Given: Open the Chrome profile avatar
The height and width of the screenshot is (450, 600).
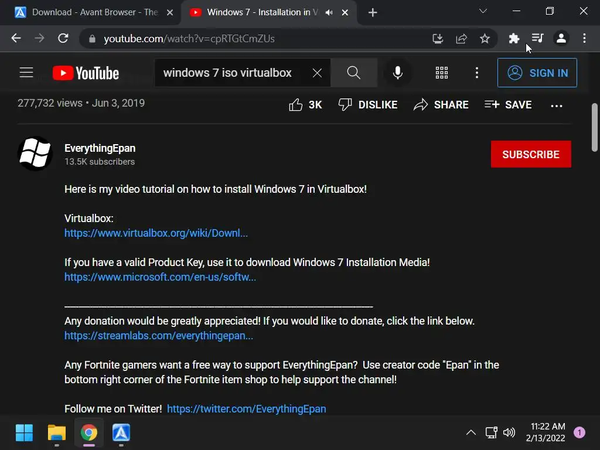Looking at the screenshot, I should [561, 38].
